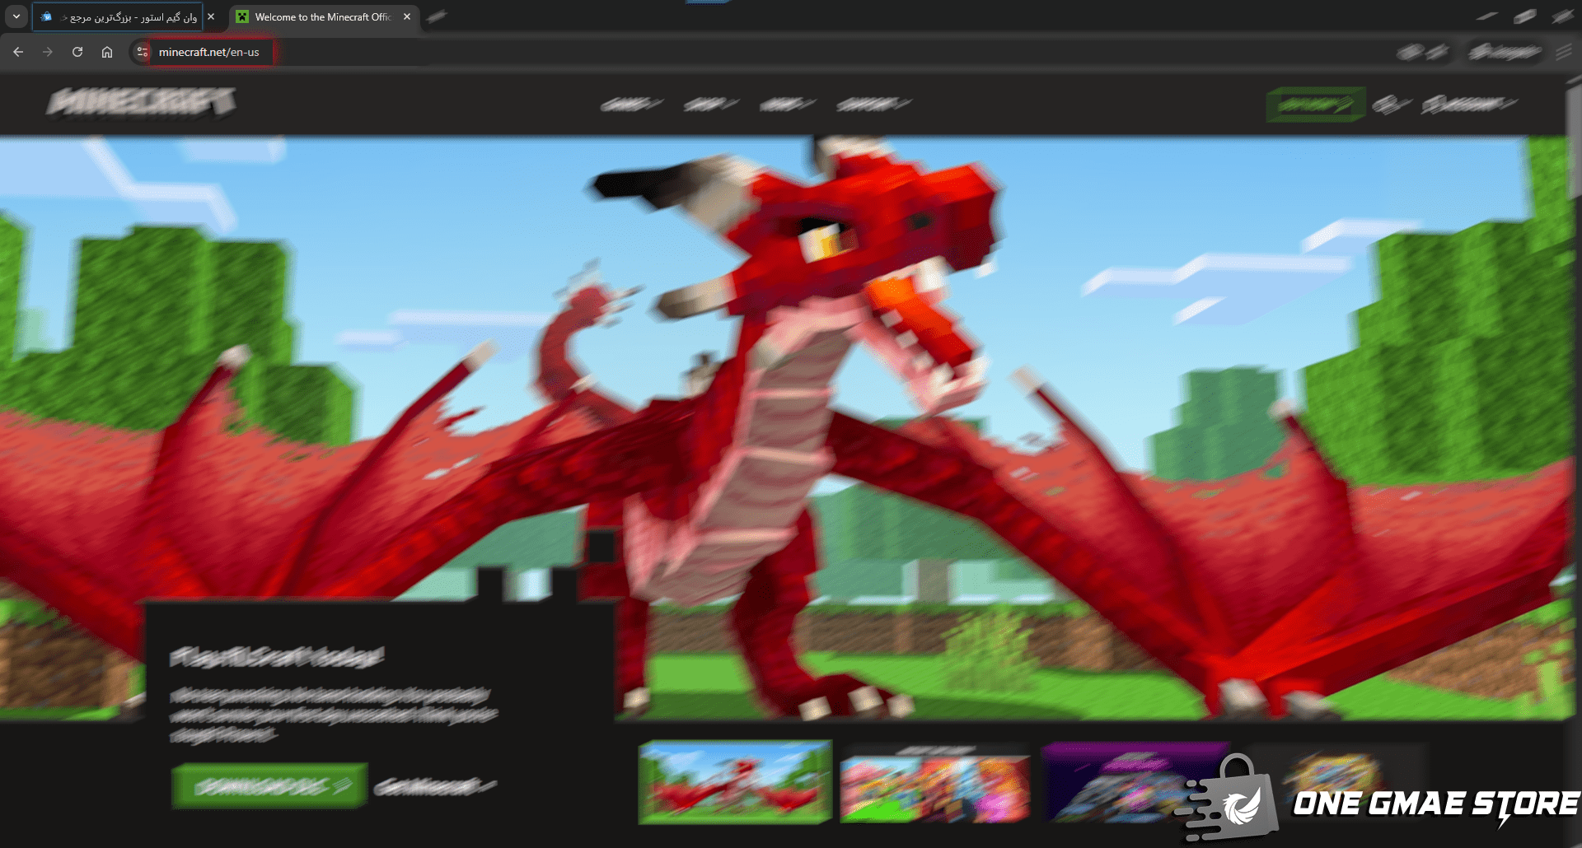Select the red dragon carousel thumbnail
Screen dimensions: 1582x848
735,781
